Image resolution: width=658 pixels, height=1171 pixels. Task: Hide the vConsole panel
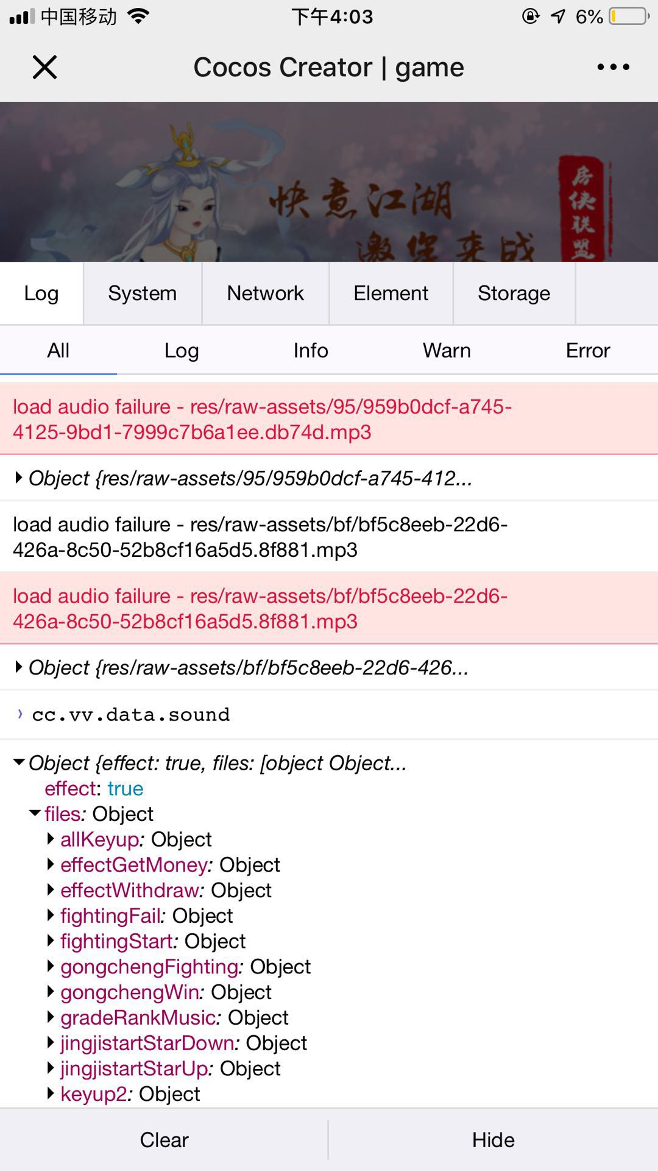[493, 1140]
